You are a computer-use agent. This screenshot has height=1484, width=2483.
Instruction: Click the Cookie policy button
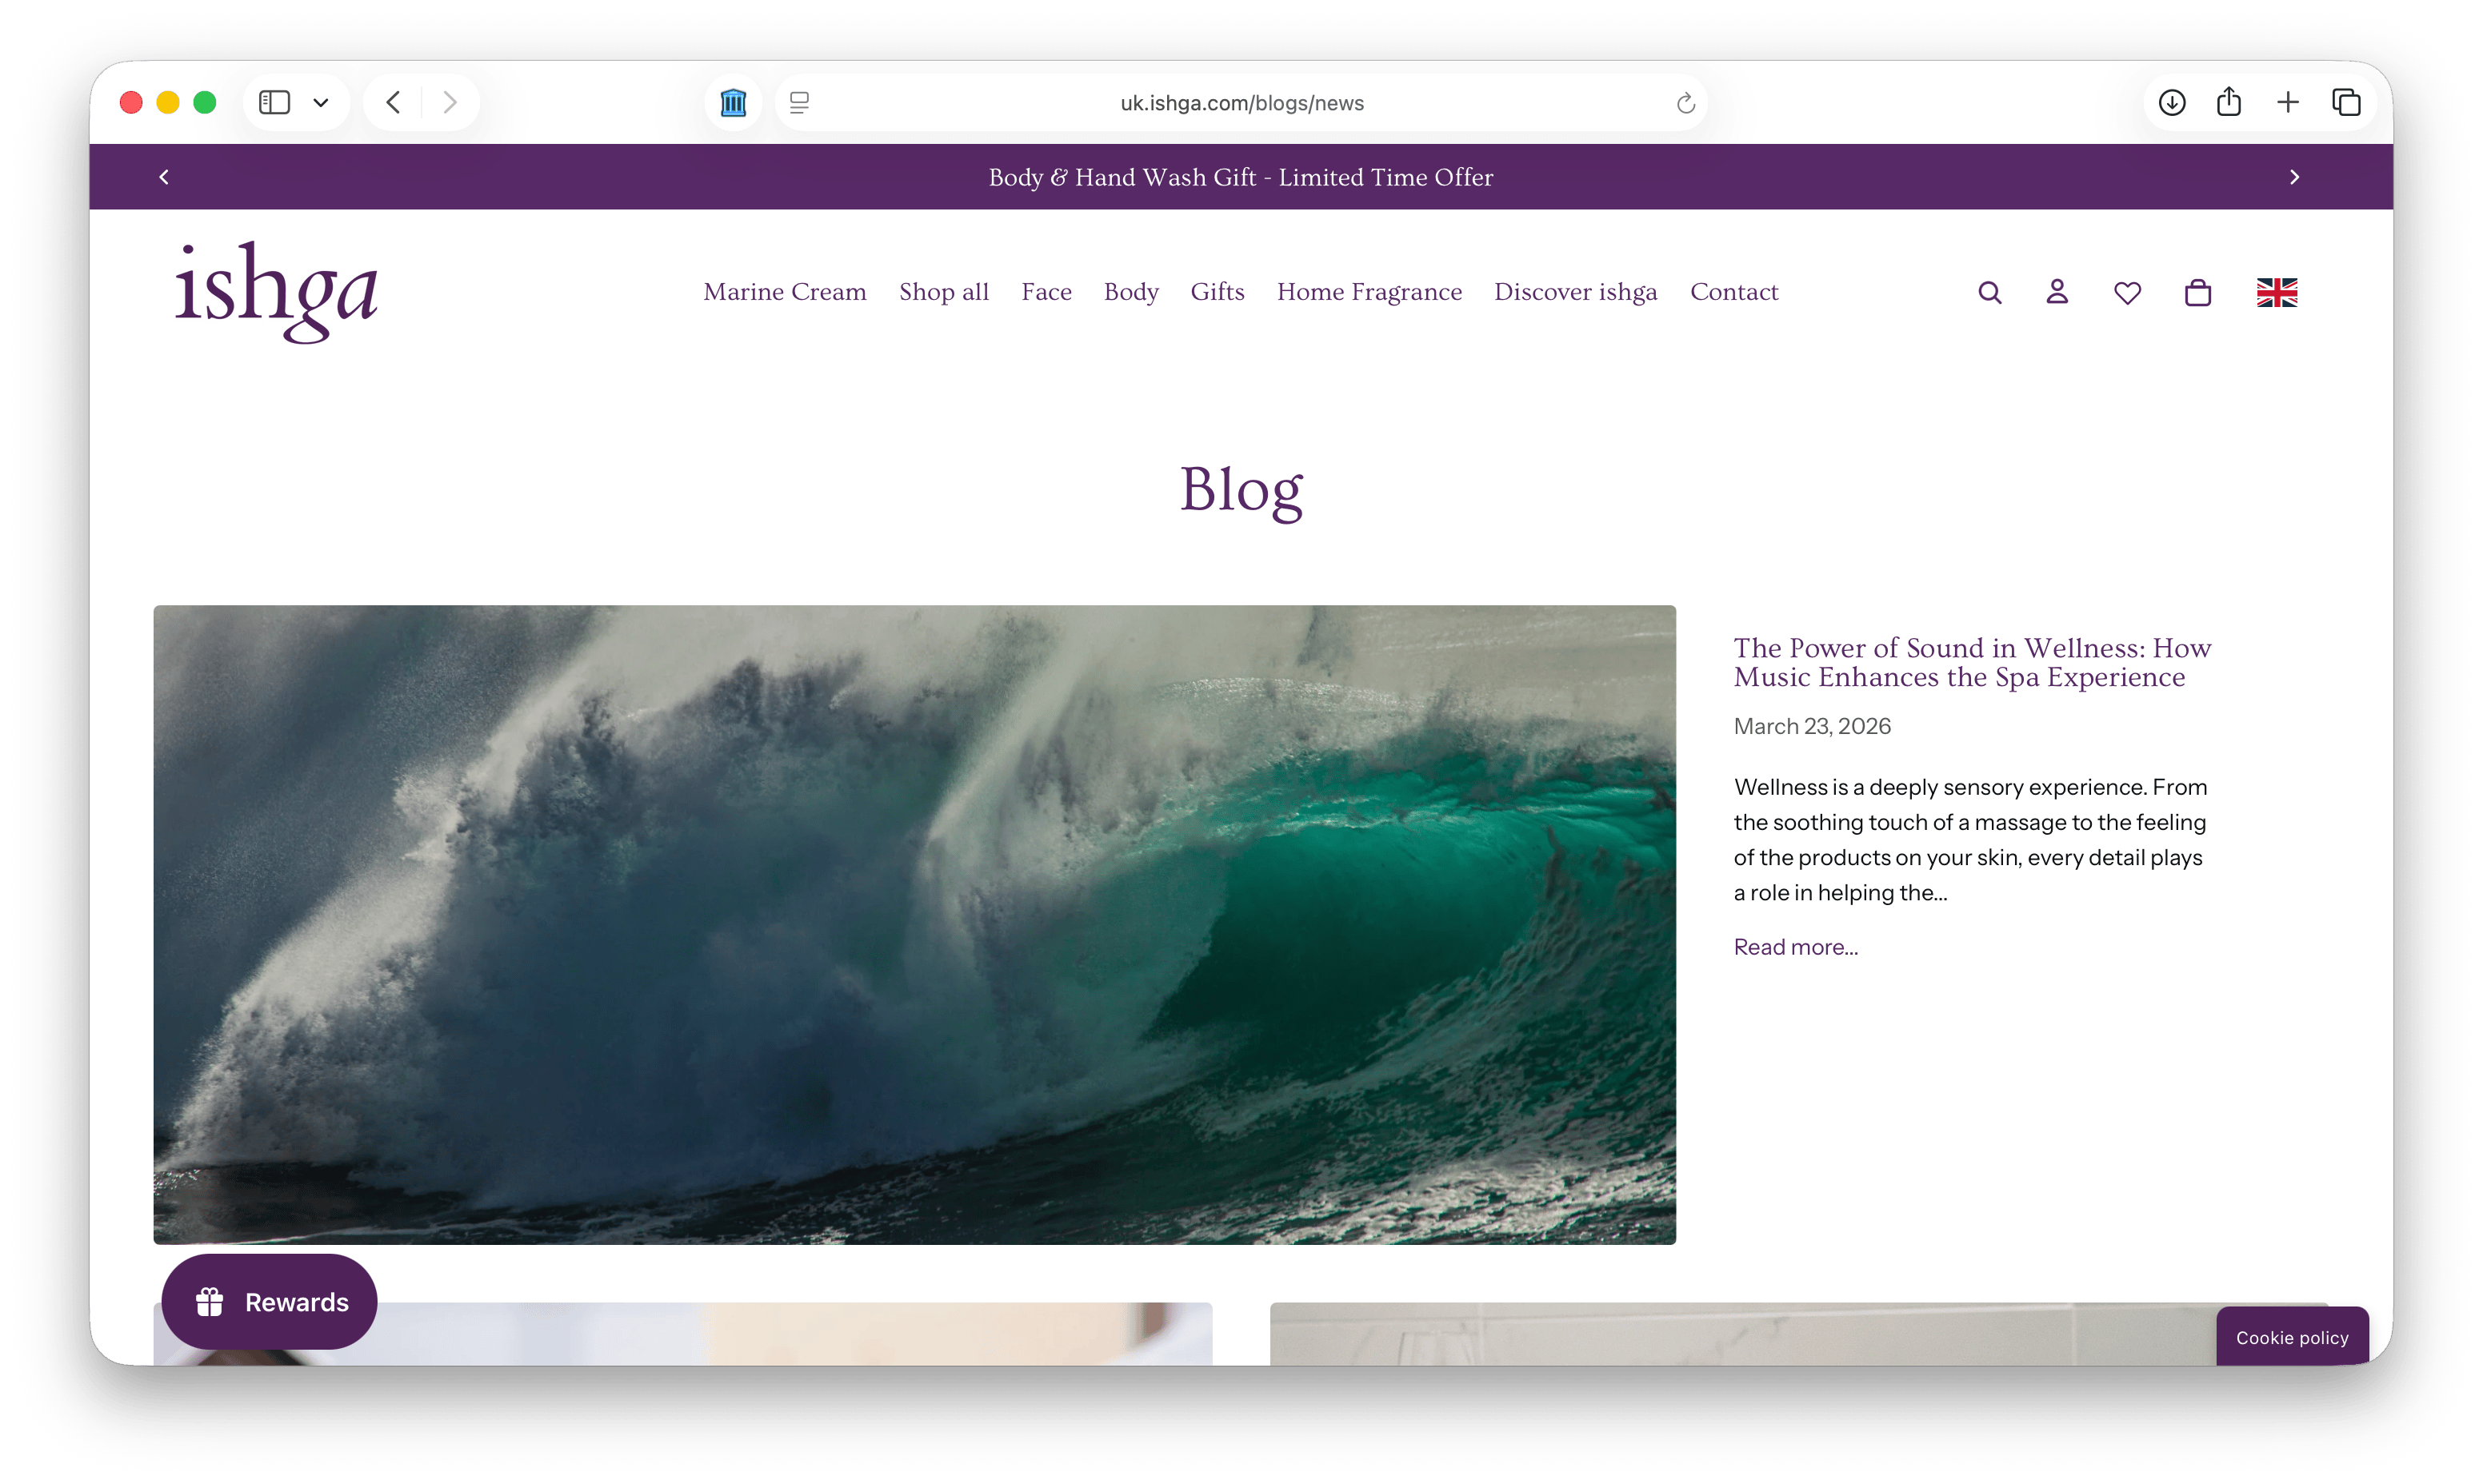coord(2291,1337)
